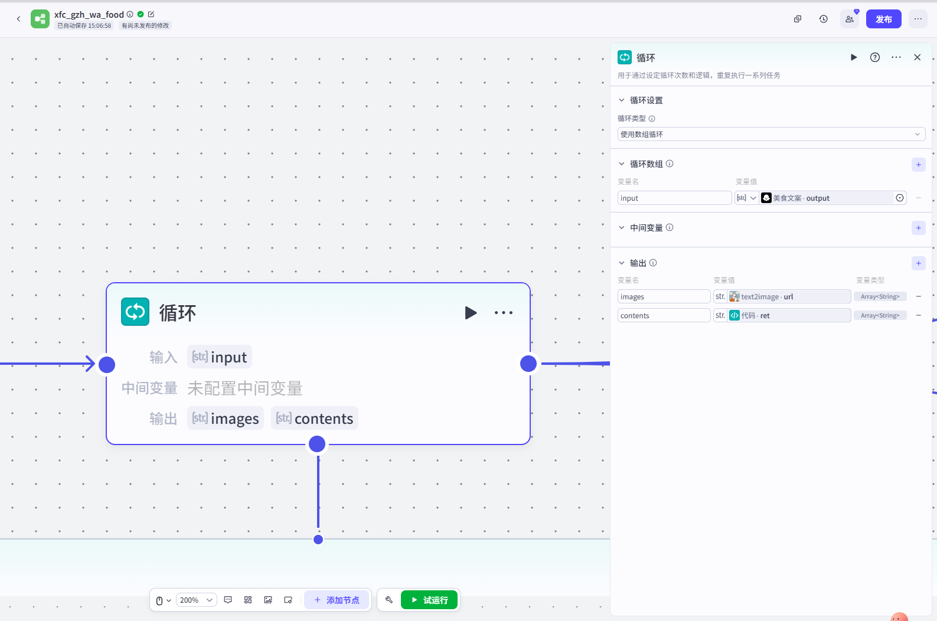This screenshot has height=621, width=937.
Task: Show info icon beside 中间变量
Action: tap(670, 228)
